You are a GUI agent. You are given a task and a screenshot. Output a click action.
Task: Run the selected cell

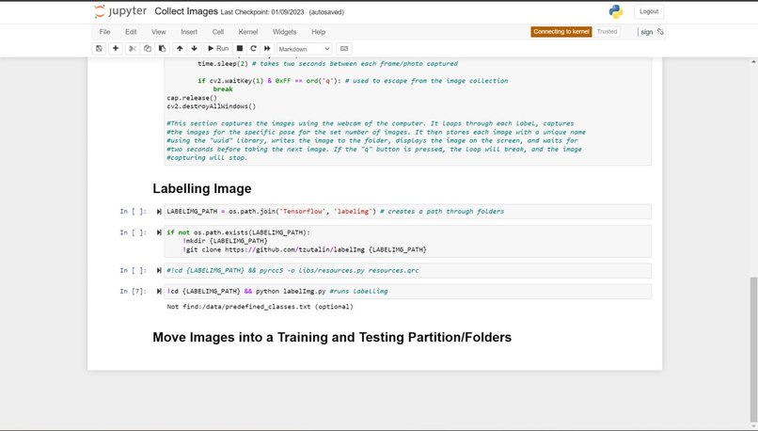pos(218,48)
